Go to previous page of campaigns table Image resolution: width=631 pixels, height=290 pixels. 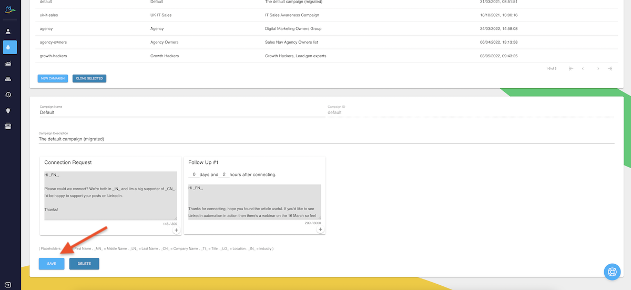click(583, 69)
